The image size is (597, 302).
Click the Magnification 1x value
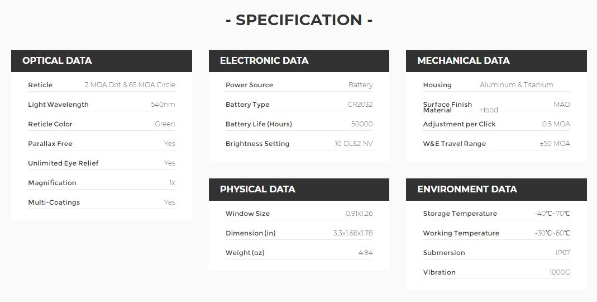pyautogui.click(x=172, y=183)
